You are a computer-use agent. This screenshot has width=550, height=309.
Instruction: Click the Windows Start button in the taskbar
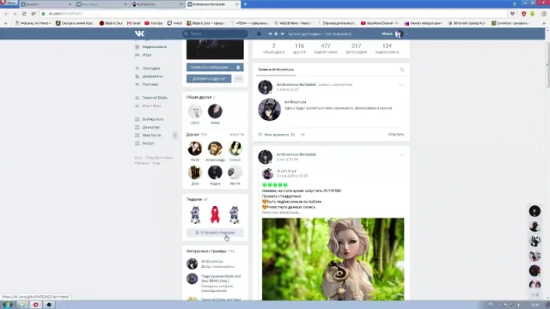(x=8, y=305)
